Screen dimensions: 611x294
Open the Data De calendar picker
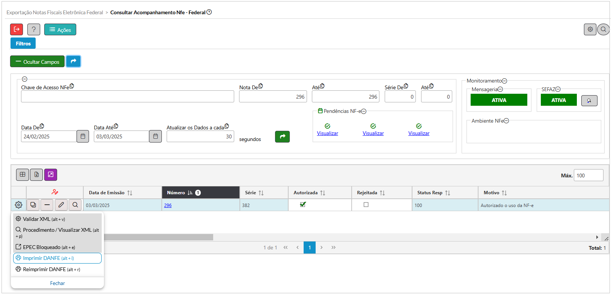[x=83, y=136]
